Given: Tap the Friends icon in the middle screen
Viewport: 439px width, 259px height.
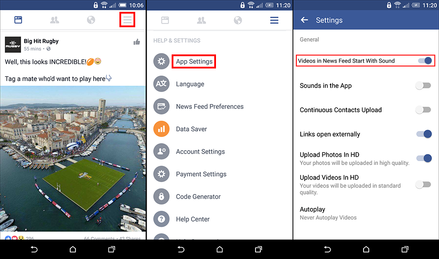Looking at the screenshot, I should (x=202, y=20).
